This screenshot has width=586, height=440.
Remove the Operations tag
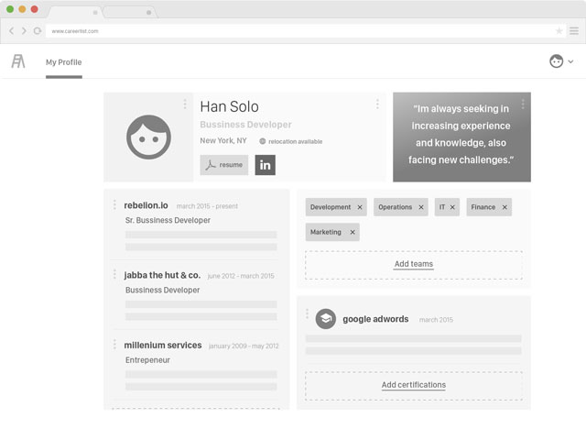pos(421,207)
